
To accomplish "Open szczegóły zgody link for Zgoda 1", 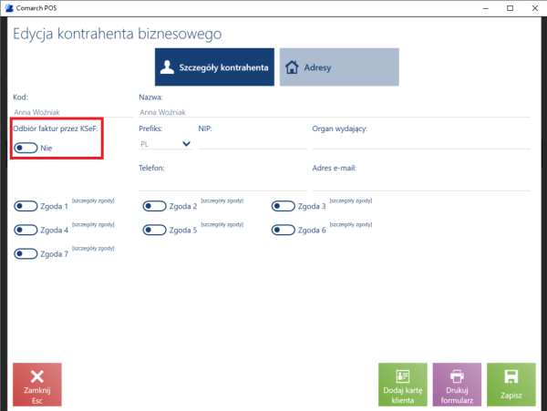I will (x=93, y=200).
